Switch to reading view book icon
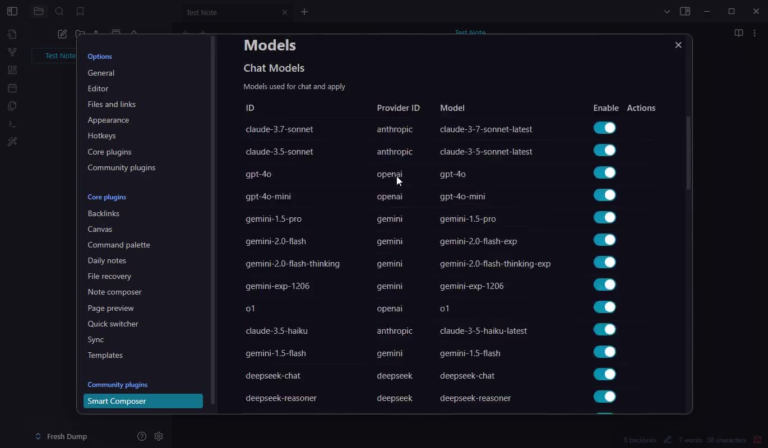 [739, 33]
